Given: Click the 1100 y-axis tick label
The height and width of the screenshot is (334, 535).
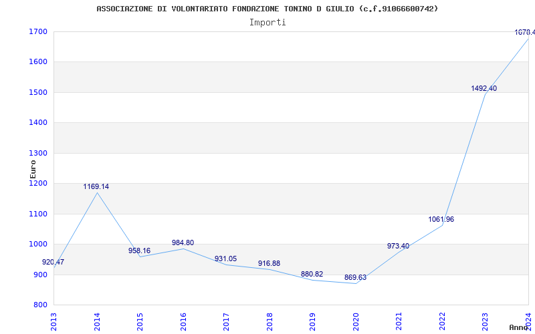Looking at the screenshot, I should point(38,214).
